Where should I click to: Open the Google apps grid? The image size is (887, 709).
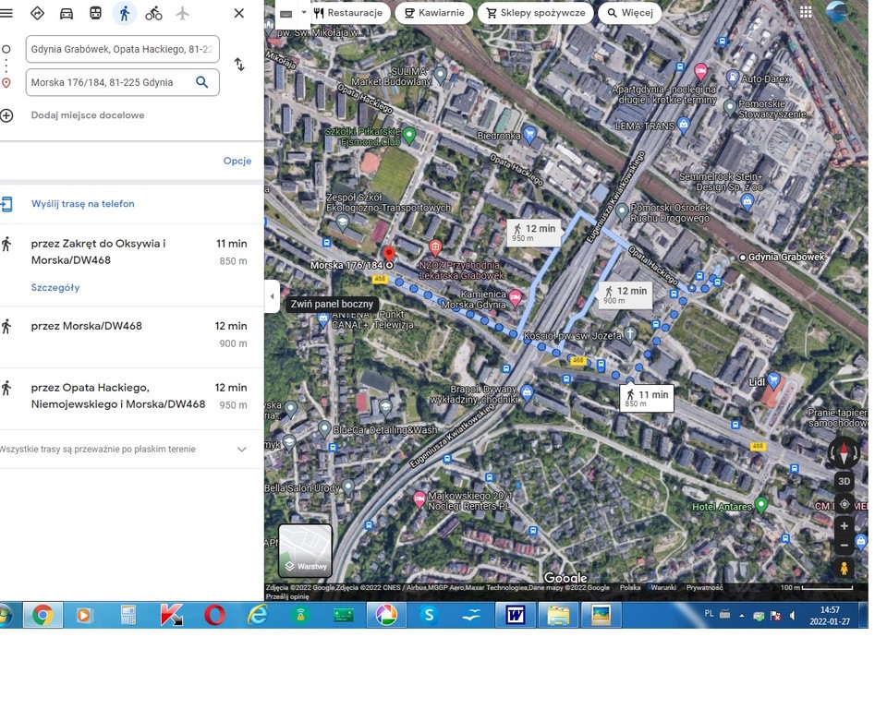[806, 12]
